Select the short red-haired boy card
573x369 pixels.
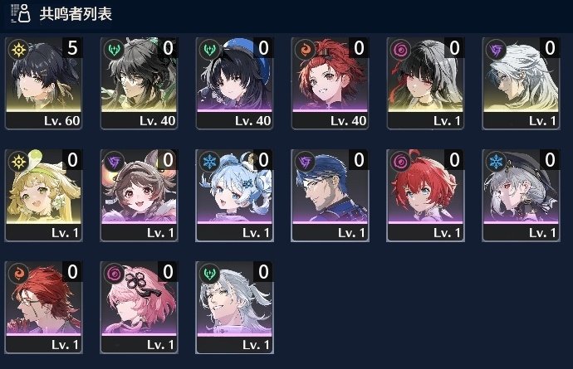(425, 195)
